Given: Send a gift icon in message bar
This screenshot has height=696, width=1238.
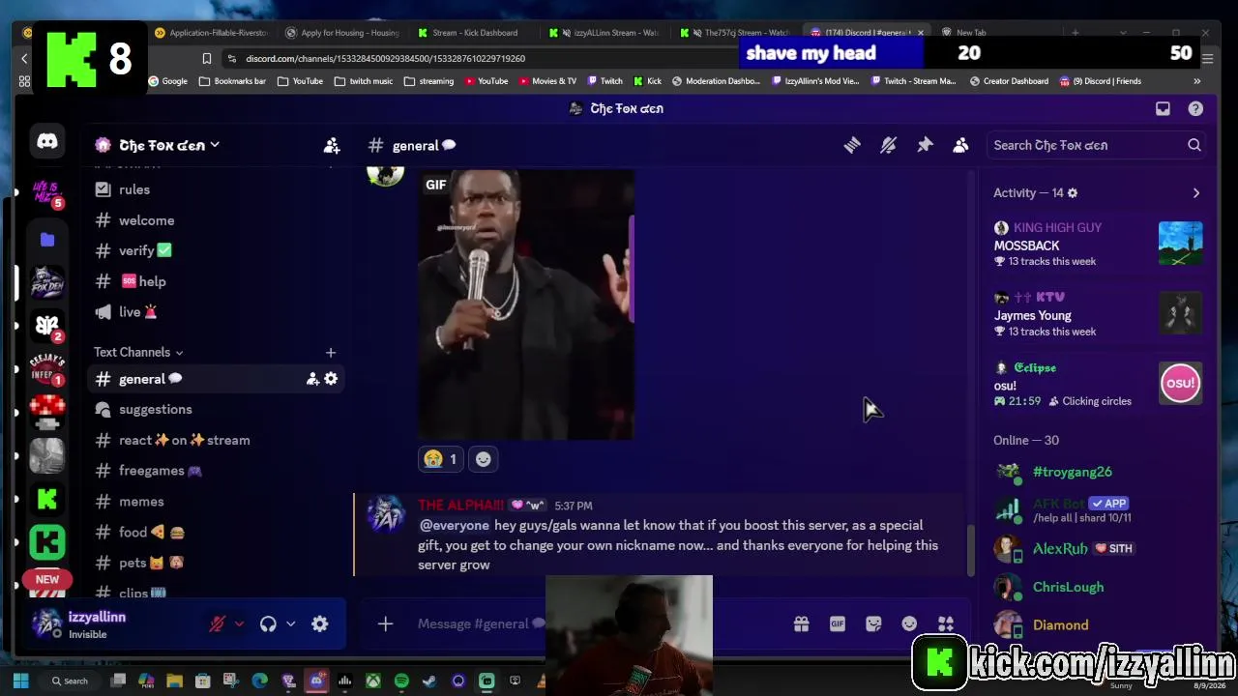Looking at the screenshot, I should point(801,624).
